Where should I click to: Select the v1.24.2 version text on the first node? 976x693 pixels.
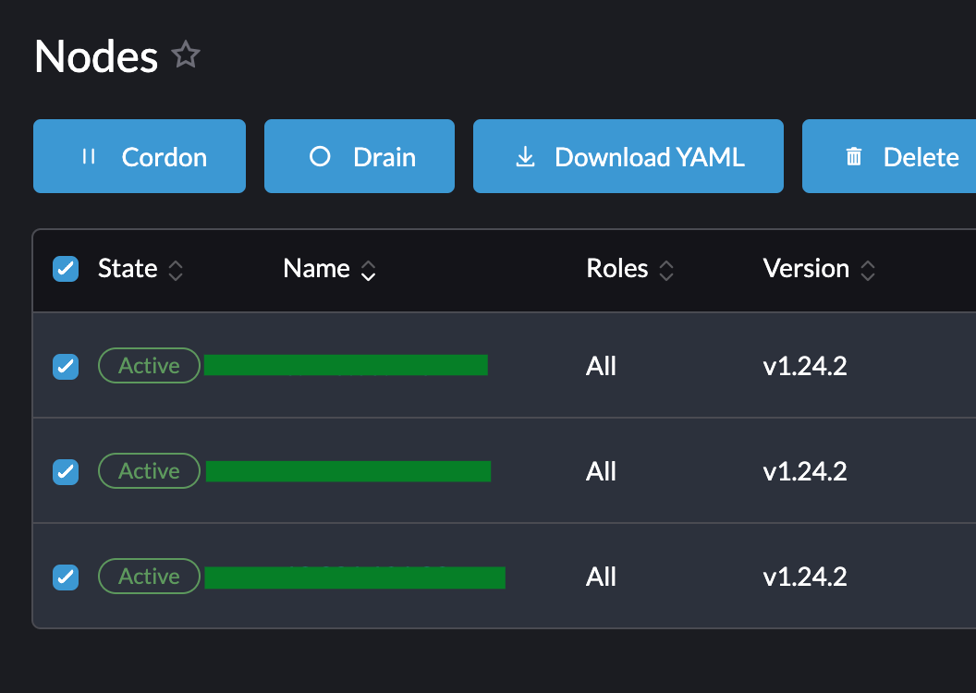[804, 366]
